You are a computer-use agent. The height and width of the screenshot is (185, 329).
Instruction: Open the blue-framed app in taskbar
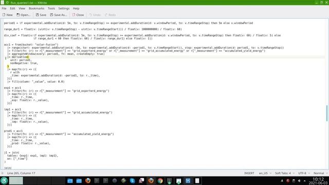tap(188, 180)
